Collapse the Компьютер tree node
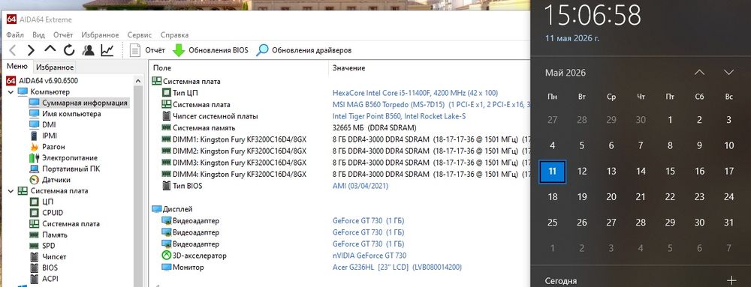The width and height of the screenshot is (751, 287). point(10,91)
